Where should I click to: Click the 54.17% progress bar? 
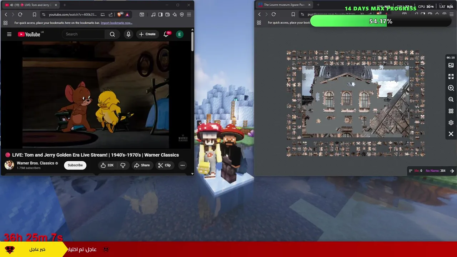point(381,21)
